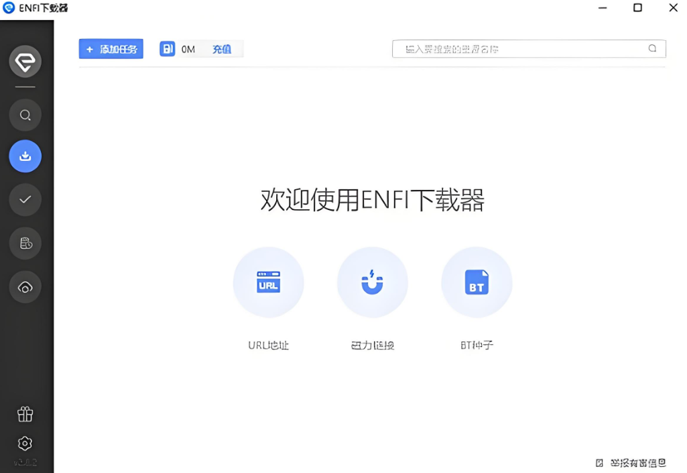Open the report harmful information link
Image resolution: width=687 pixels, height=473 pixels.
pos(631,463)
